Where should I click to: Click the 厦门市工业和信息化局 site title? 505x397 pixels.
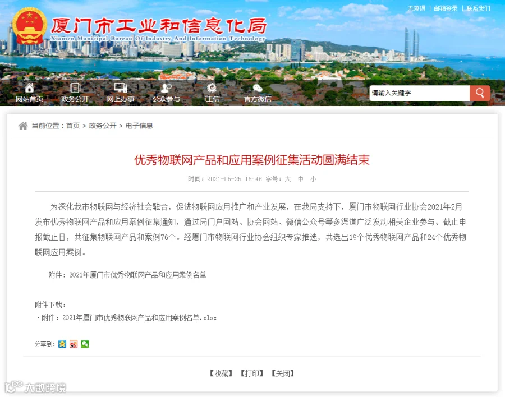pyautogui.click(x=159, y=26)
